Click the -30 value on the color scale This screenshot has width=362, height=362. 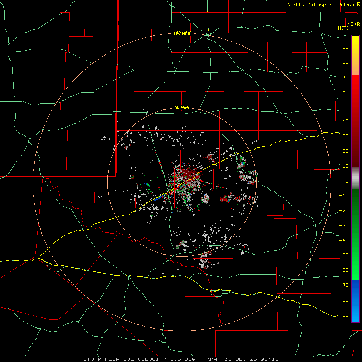344,226
